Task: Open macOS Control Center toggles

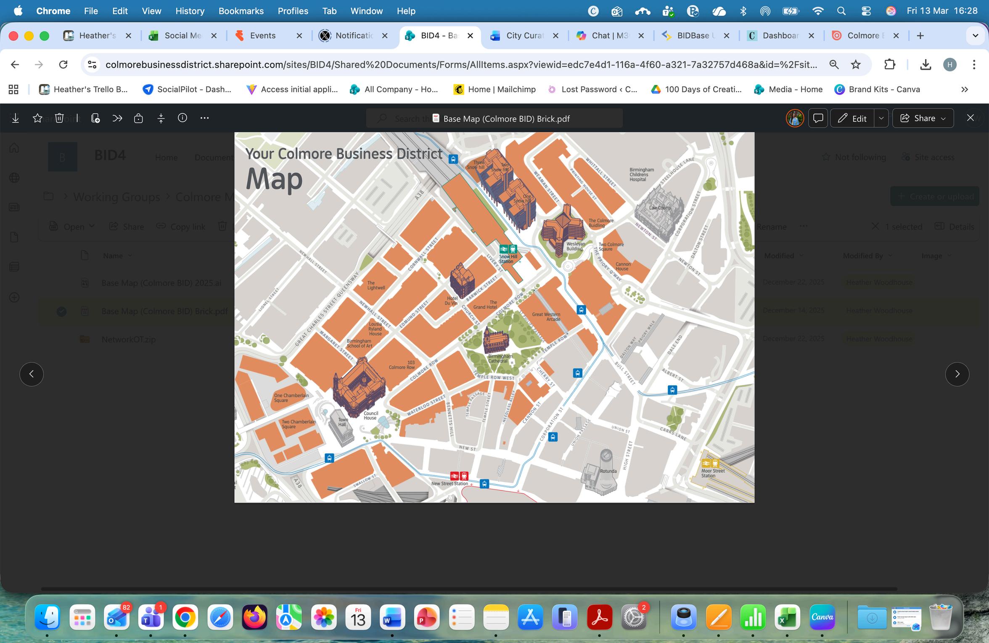Action: (866, 11)
